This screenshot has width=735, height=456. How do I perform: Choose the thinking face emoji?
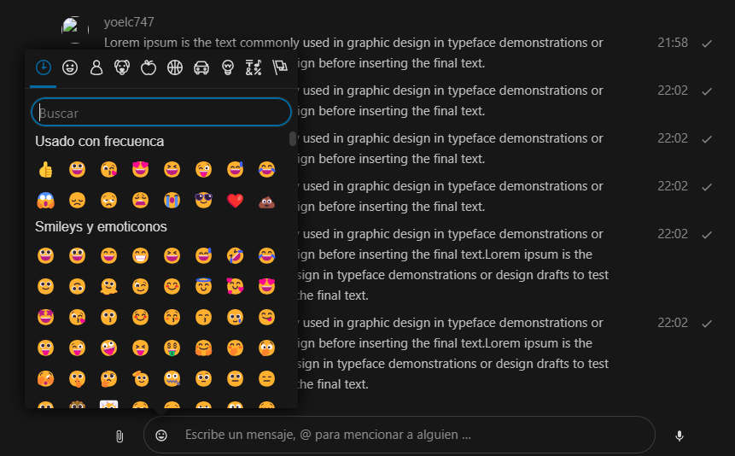click(x=108, y=379)
